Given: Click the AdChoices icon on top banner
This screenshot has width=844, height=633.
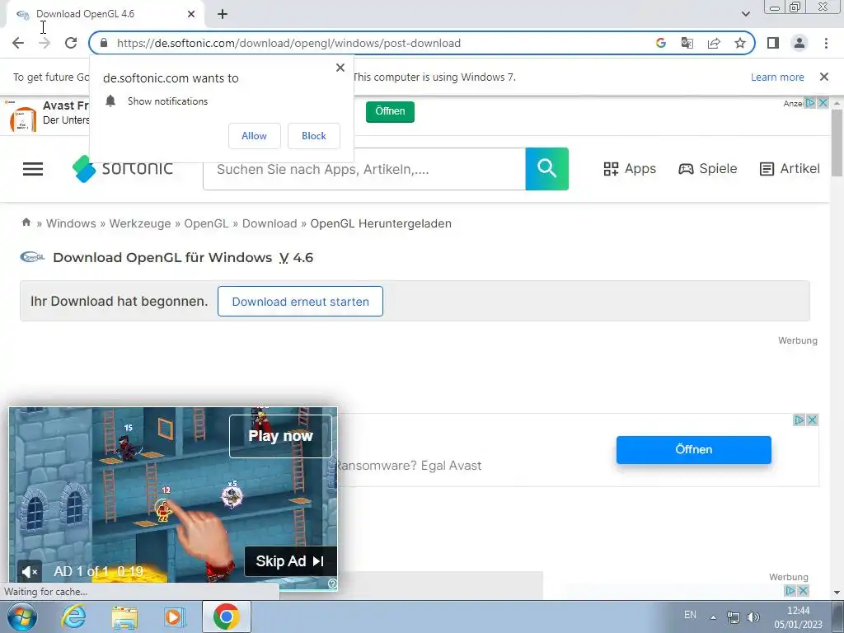Looking at the screenshot, I should pos(811,102).
